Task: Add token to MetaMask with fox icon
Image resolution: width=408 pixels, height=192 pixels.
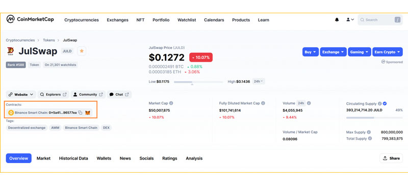Action: click(x=88, y=113)
